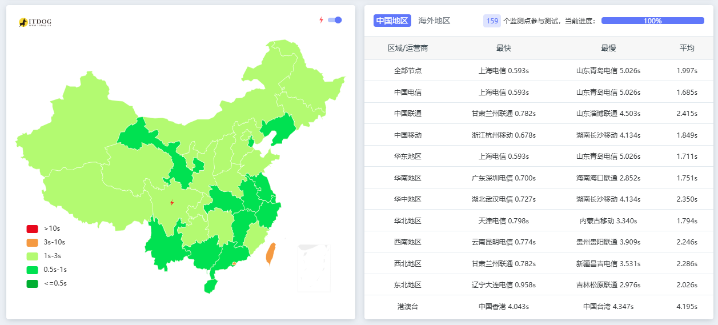Click the 0.5s-1s legend color box
This screenshot has width=718, height=325.
pos(32,270)
